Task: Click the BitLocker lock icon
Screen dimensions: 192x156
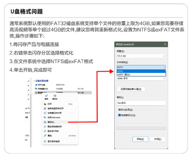Action: pyautogui.click(x=45, y=117)
